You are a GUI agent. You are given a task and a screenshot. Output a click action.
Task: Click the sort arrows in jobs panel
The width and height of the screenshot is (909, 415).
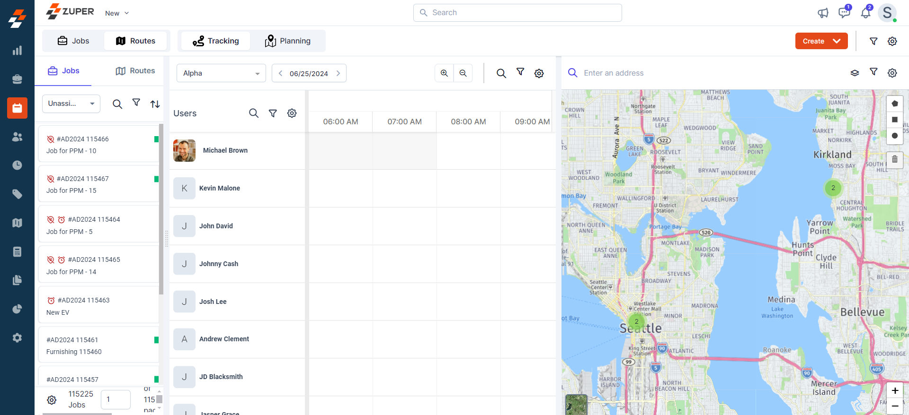(x=155, y=104)
